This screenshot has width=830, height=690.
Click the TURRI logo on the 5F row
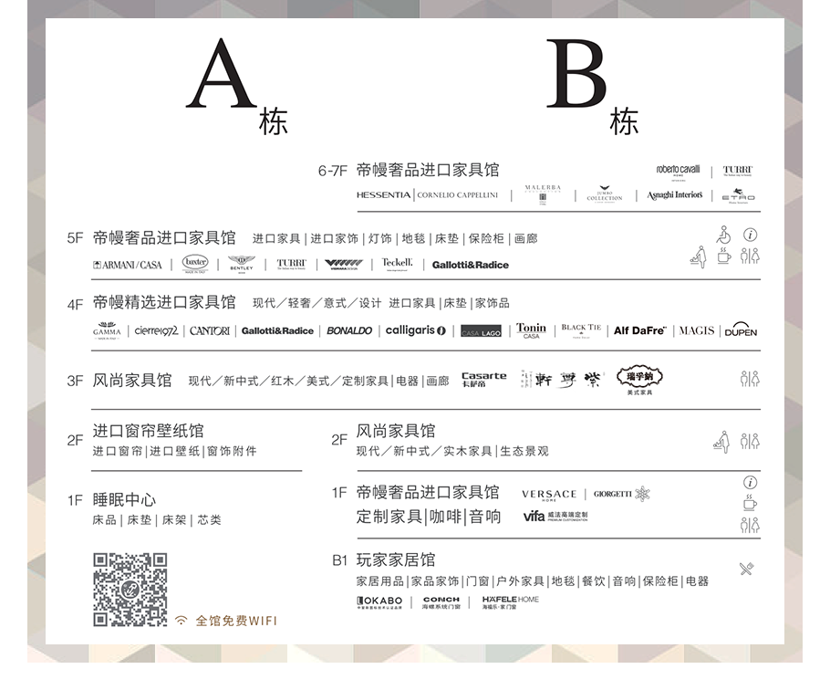291,264
